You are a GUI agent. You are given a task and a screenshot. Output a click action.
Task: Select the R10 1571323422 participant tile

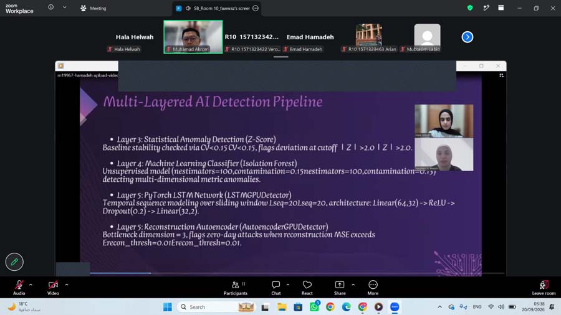tap(252, 37)
